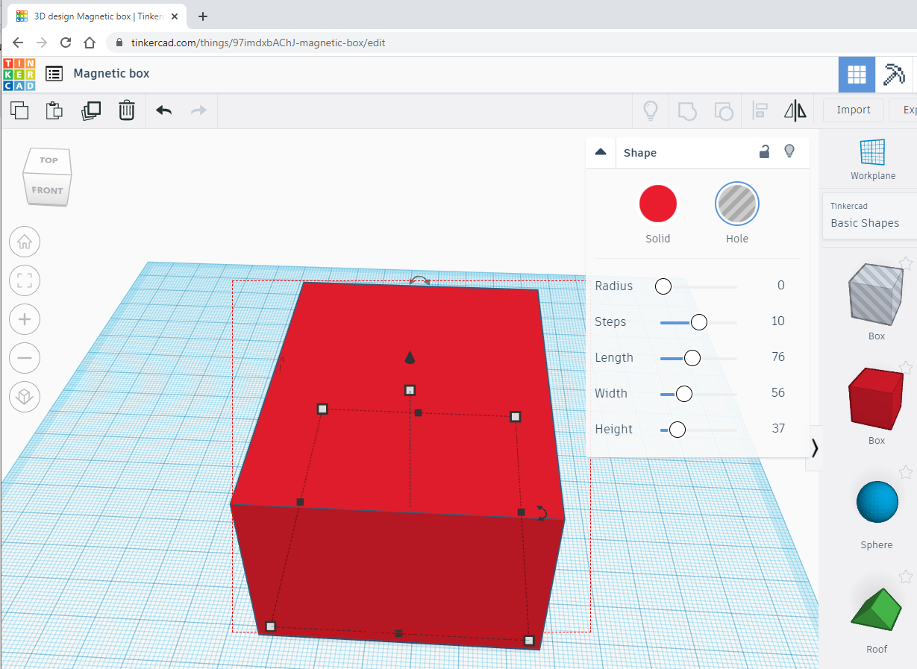Click the Length value 76

pyautogui.click(x=777, y=357)
